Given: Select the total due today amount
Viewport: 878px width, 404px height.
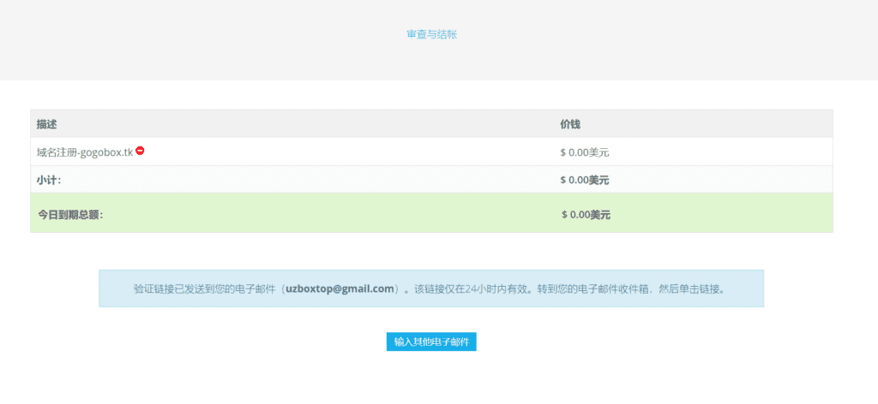Looking at the screenshot, I should (x=586, y=215).
